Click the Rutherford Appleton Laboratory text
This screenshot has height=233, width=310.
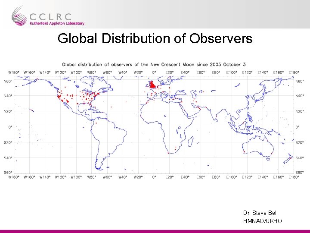pyautogui.click(x=57, y=23)
